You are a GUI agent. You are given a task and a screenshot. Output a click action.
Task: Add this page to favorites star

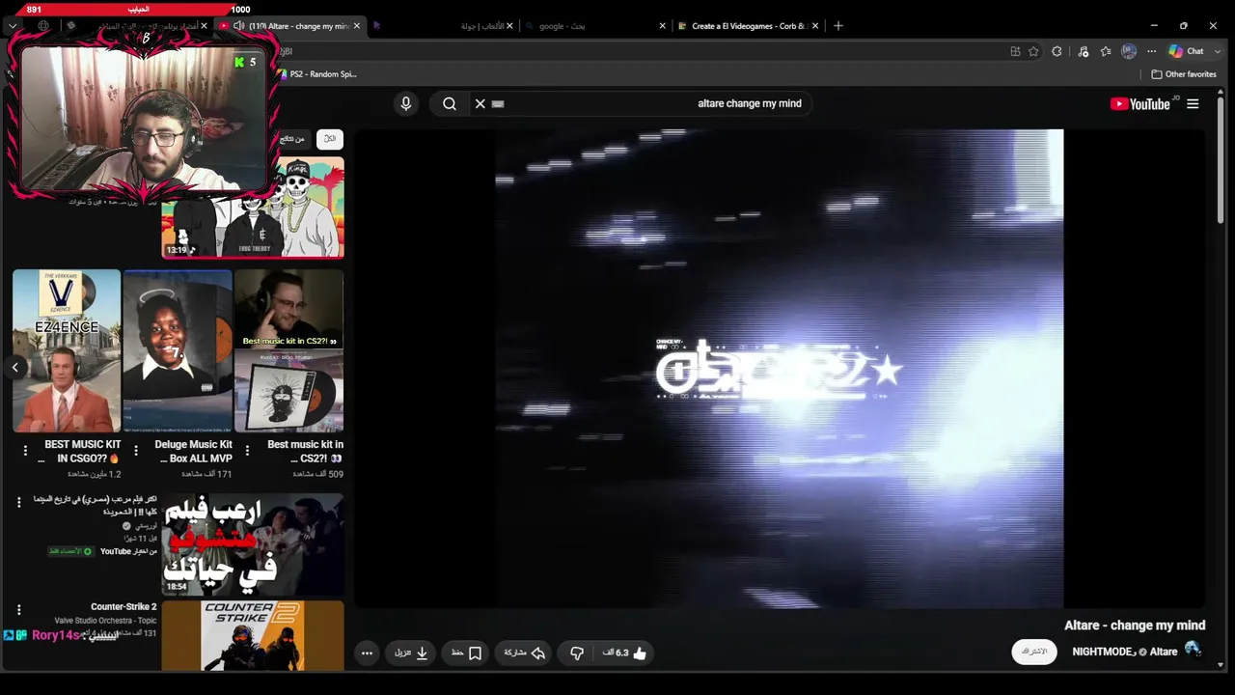point(1033,51)
